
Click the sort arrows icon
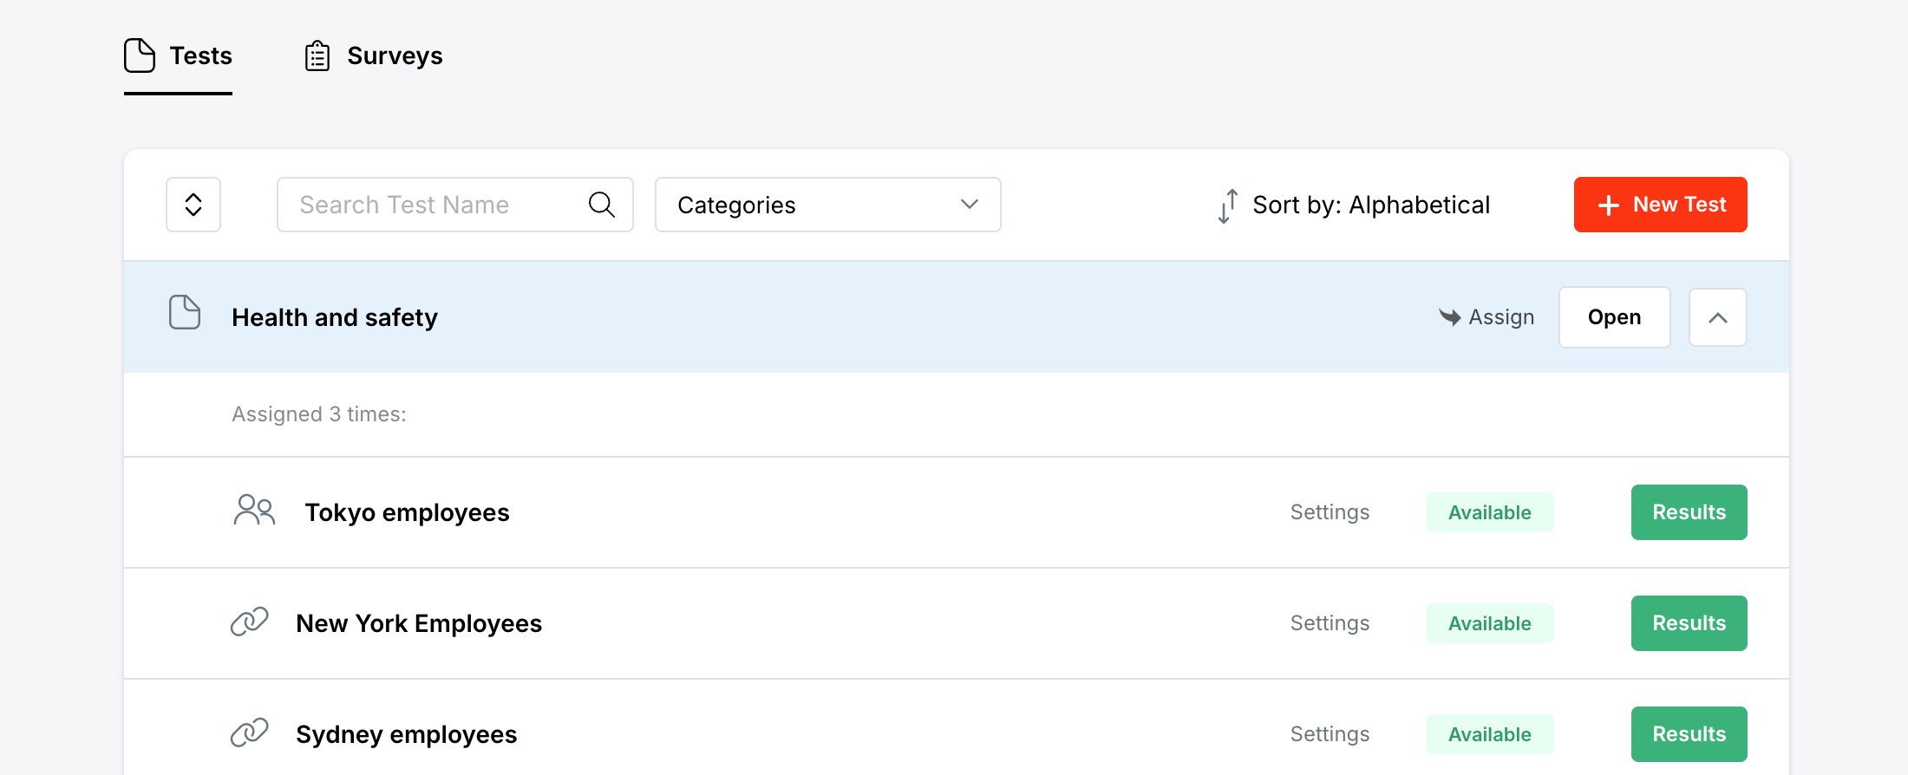(x=1227, y=205)
